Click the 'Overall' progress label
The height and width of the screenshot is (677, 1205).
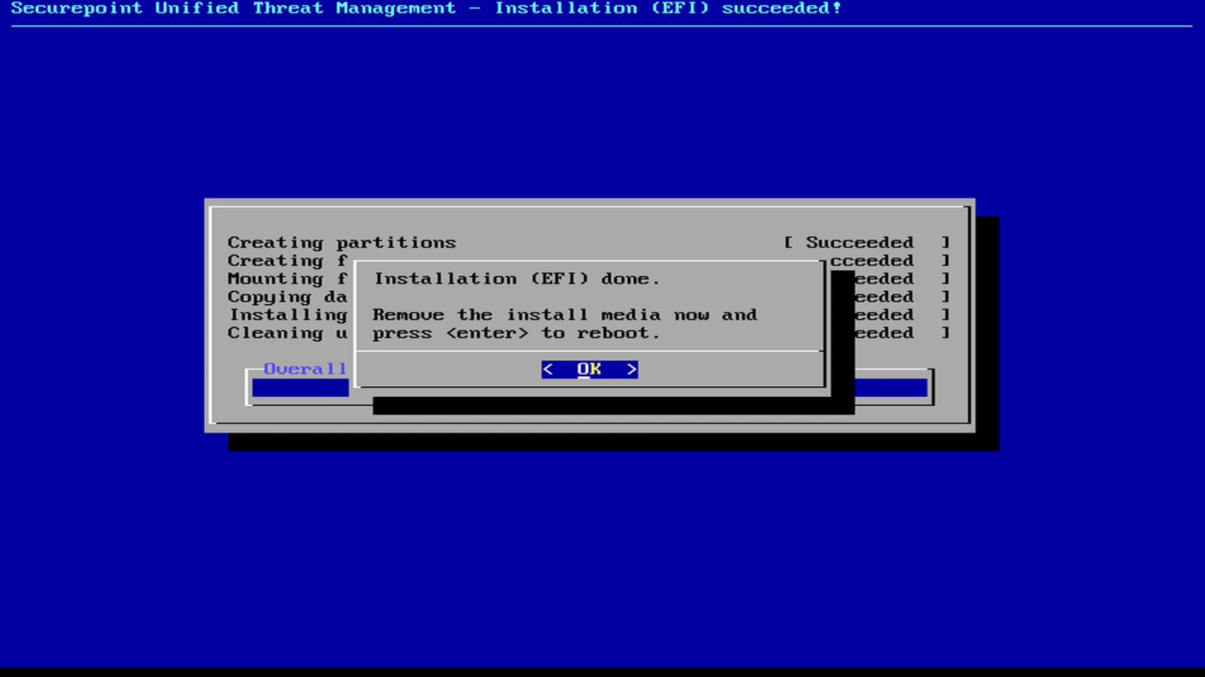(305, 369)
